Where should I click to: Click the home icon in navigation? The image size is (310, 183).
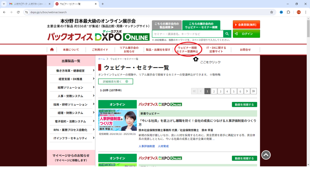click(x=52, y=50)
